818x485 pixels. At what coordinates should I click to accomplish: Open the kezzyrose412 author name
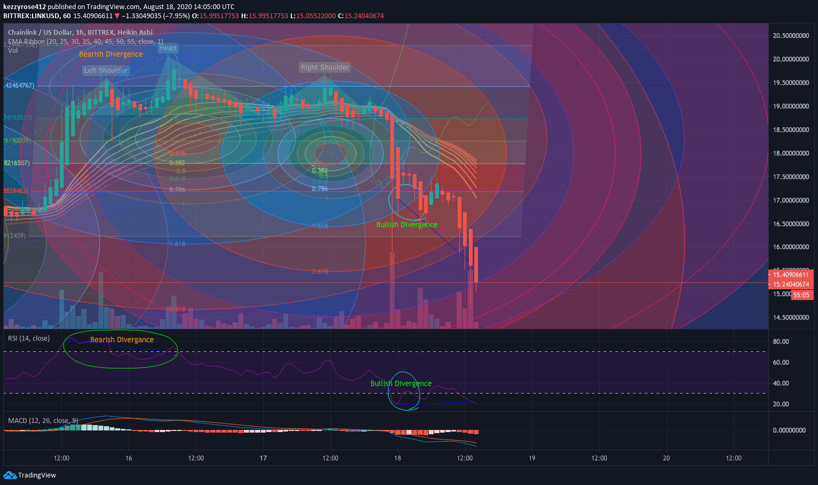(x=25, y=7)
